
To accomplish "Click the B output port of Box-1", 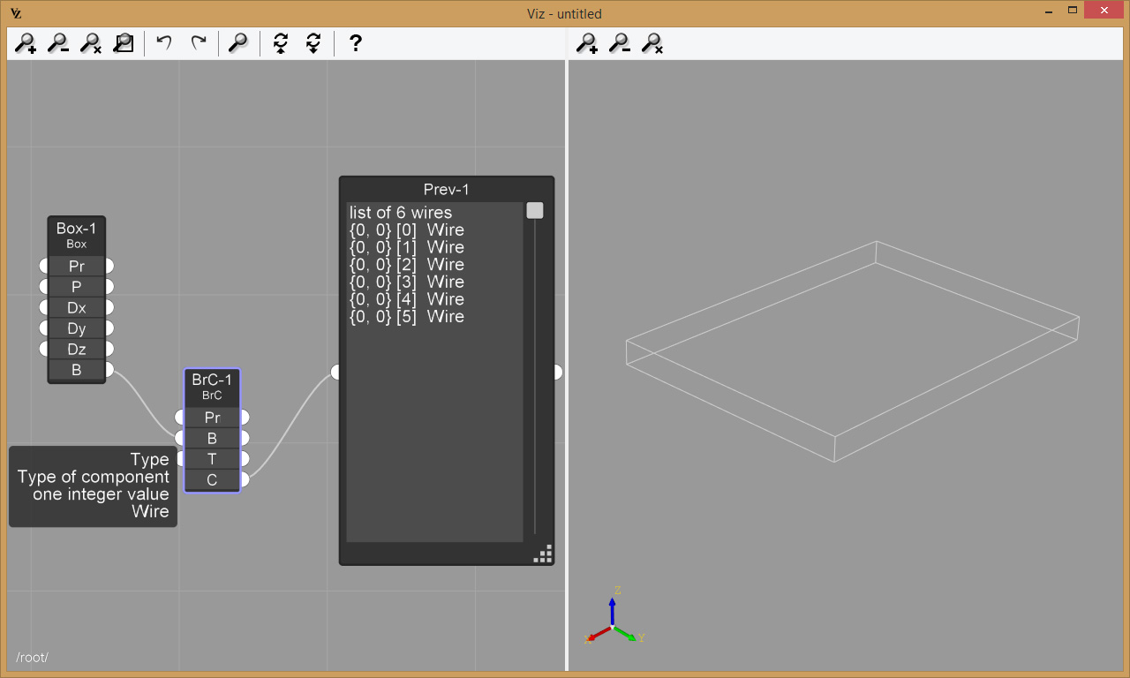I will tap(109, 369).
